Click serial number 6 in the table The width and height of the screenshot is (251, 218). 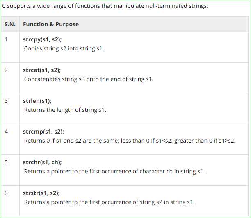click(x=6, y=193)
